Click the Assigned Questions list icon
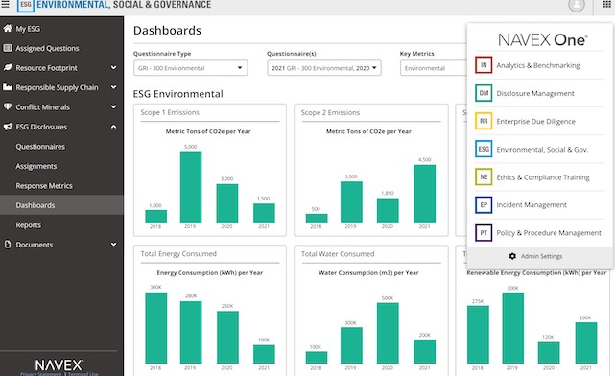615x376 pixels. point(8,48)
